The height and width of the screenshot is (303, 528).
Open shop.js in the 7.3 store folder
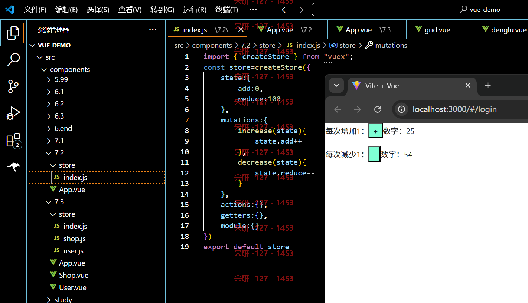pos(96,238)
